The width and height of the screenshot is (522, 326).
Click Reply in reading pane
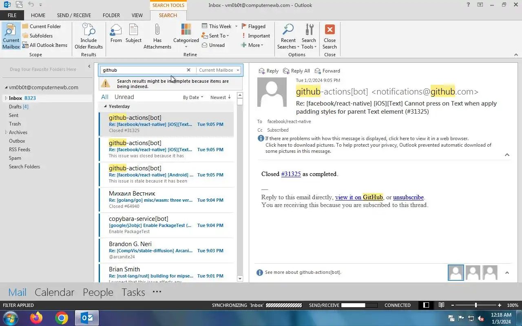(269, 71)
